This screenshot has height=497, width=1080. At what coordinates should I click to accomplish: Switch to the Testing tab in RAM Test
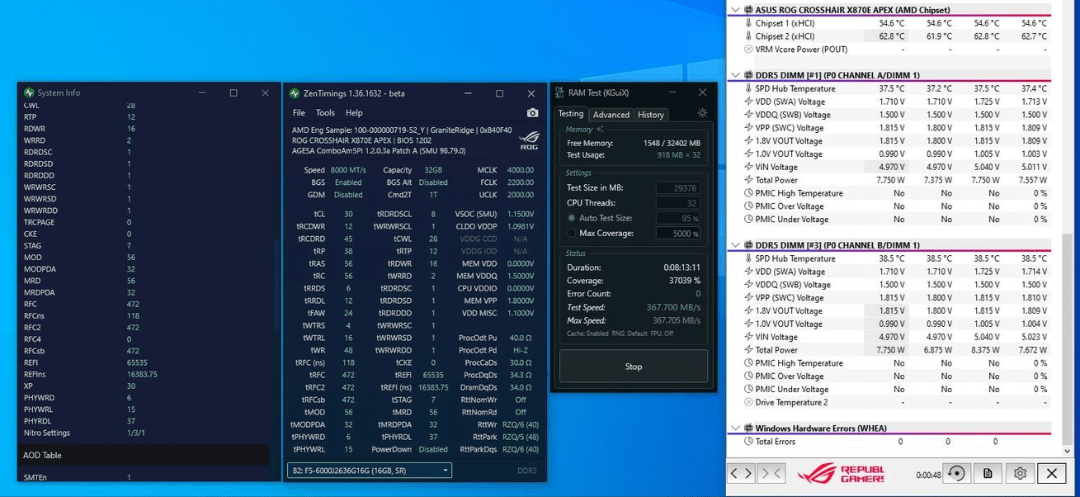click(x=570, y=114)
